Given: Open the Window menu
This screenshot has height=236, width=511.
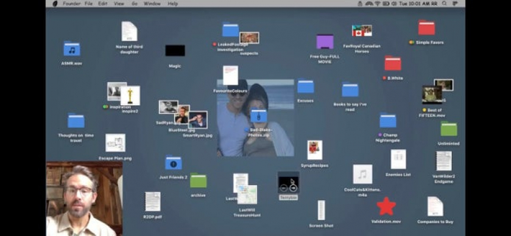Looking at the screenshot, I should coord(152,4).
